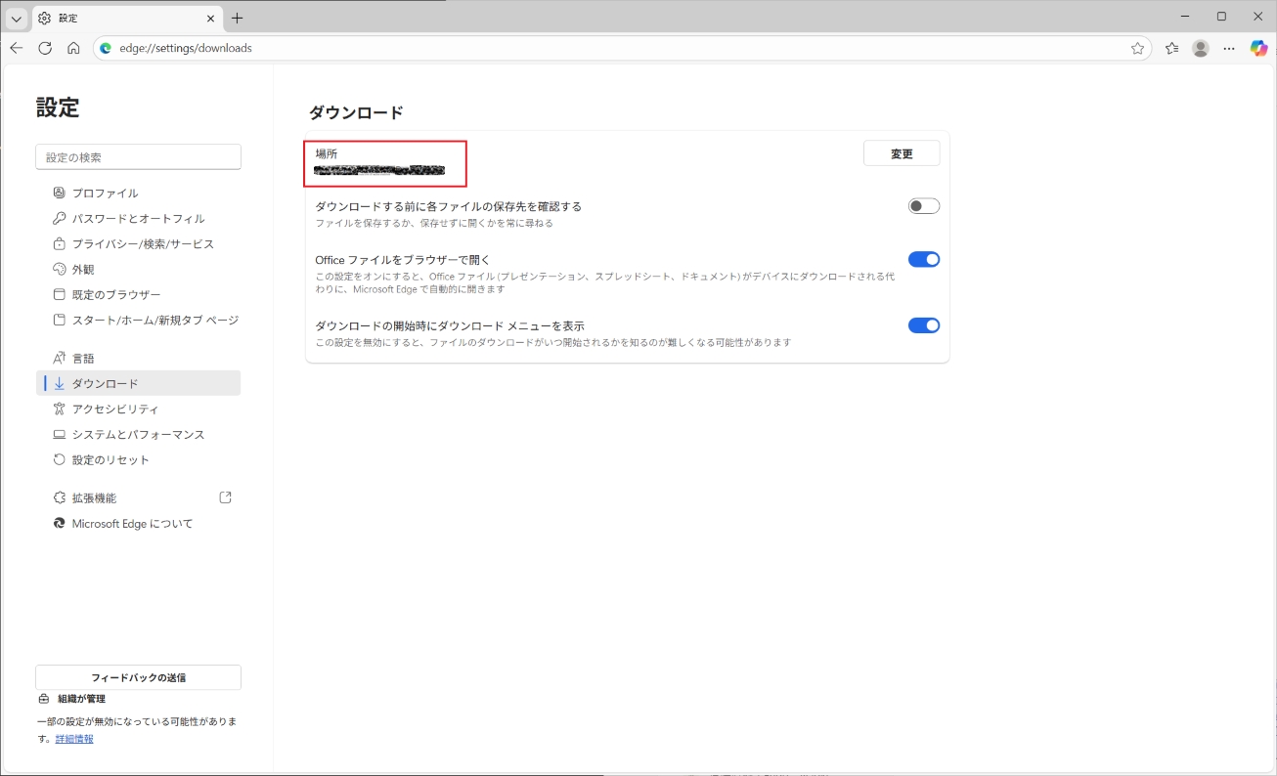Disable opening Office files in browser
Viewport: 1277px width, 776px height.
tap(923, 259)
